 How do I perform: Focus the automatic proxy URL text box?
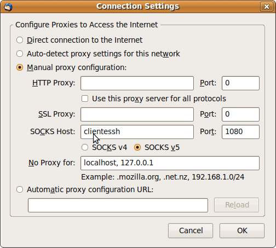point(118,205)
